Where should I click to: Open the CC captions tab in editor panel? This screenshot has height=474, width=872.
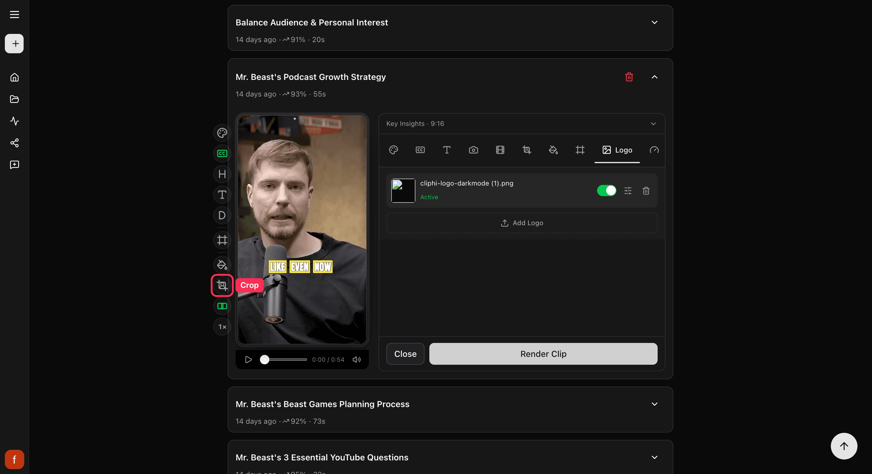tap(420, 150)
